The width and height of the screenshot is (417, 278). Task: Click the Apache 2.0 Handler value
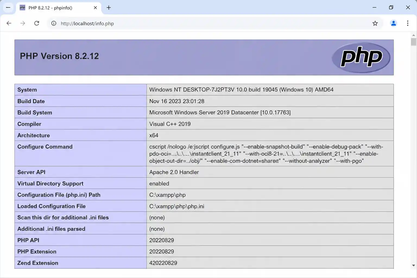coord(174,172)
